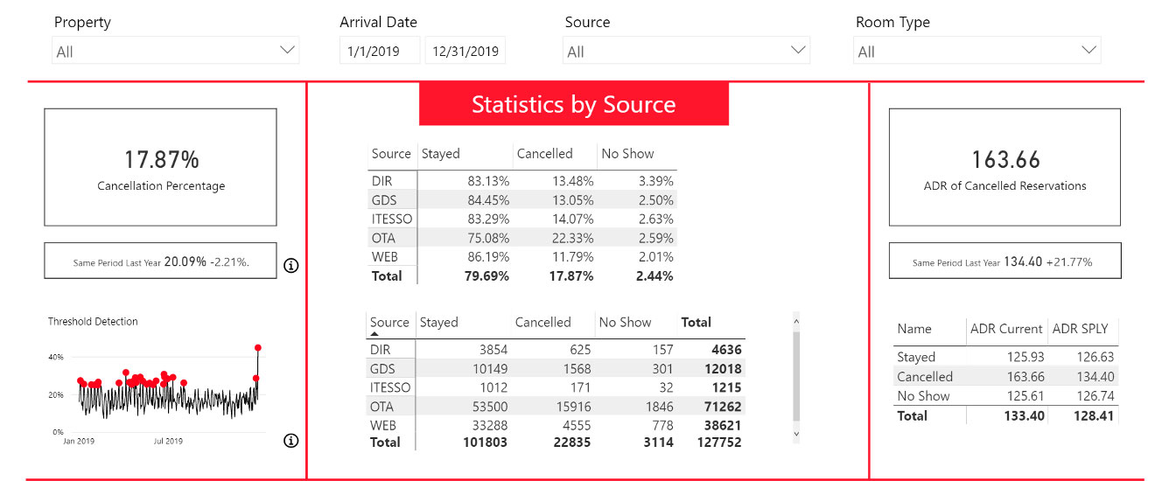Click the counts table vertical scrollbar thumb
The width and height of the screenshot is (1155, 481).
point(795,376)
